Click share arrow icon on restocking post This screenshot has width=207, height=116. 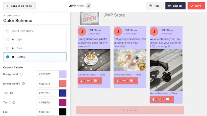tap(160, 99)
